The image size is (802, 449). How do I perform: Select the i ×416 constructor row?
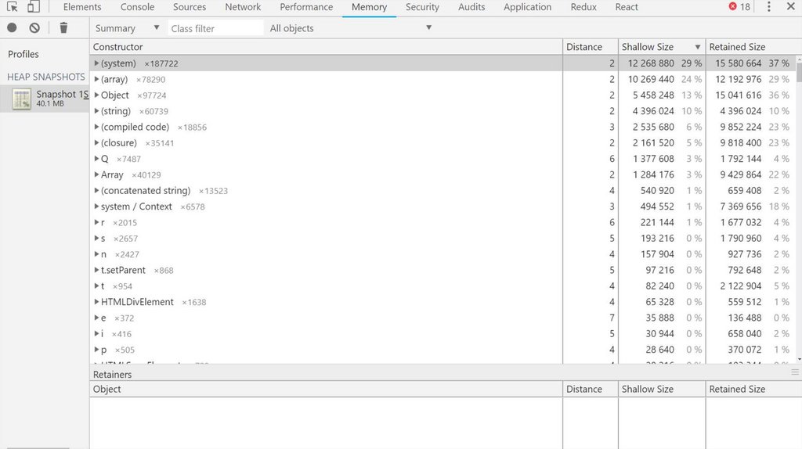(443, 333)
